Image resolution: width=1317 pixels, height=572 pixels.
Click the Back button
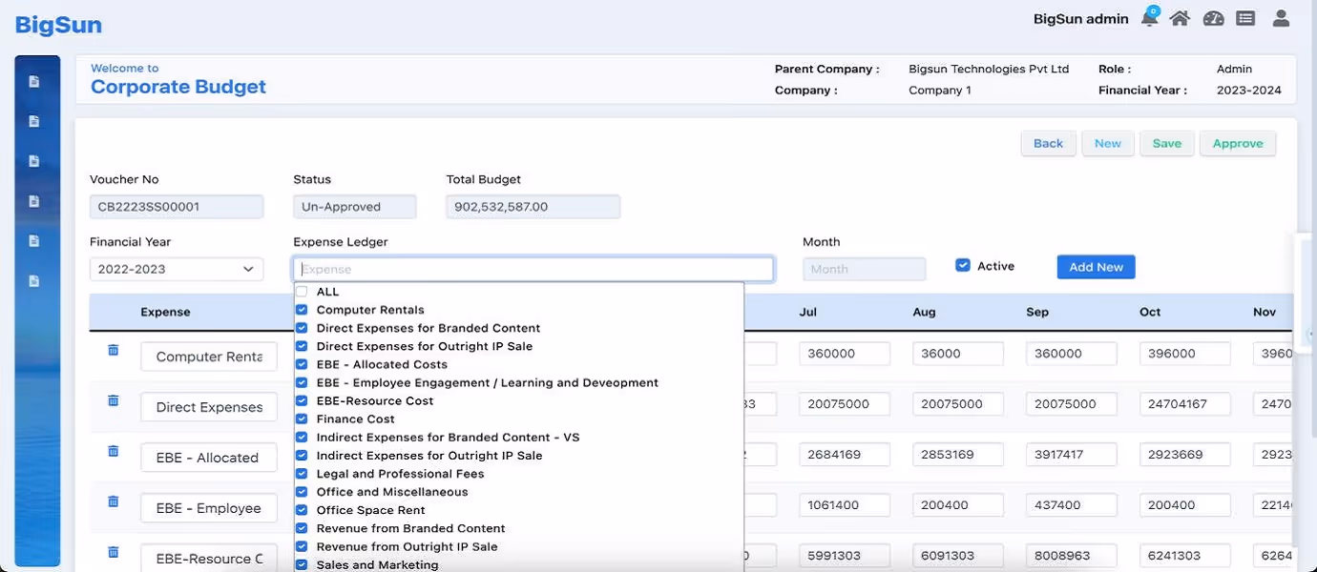(x=1048, y=143)
